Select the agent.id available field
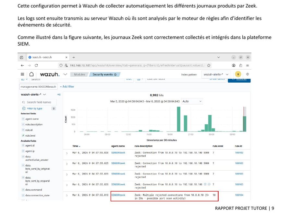 point(30,145)
